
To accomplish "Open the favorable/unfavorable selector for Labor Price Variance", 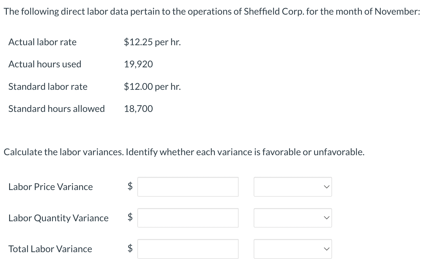I will [292, 187].
